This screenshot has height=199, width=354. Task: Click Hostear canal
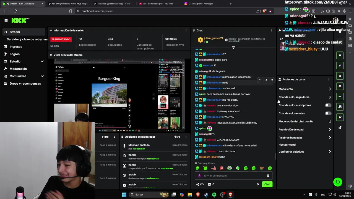tap(287, 145)
